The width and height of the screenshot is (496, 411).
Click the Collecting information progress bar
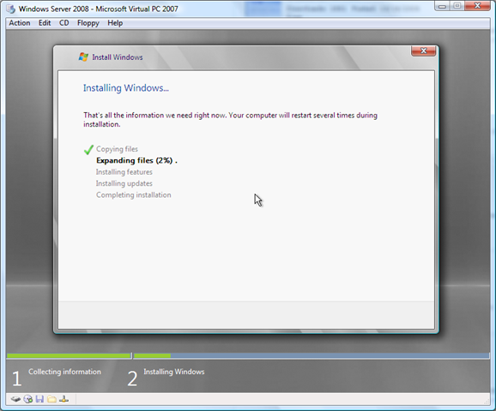[69, 355]
